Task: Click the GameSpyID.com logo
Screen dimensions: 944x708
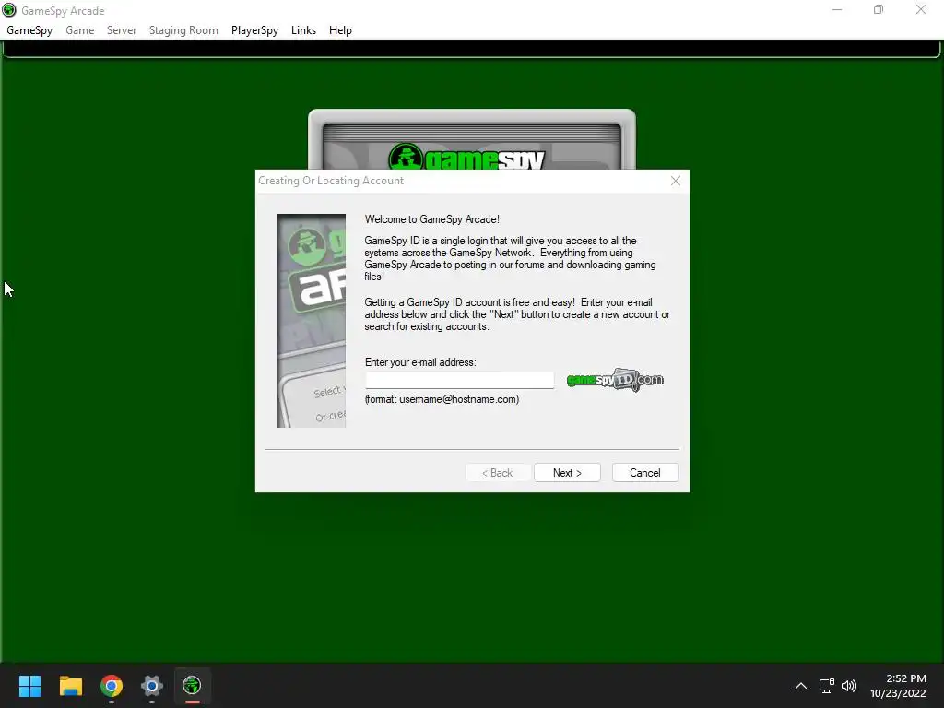Action: click(615, 380)
